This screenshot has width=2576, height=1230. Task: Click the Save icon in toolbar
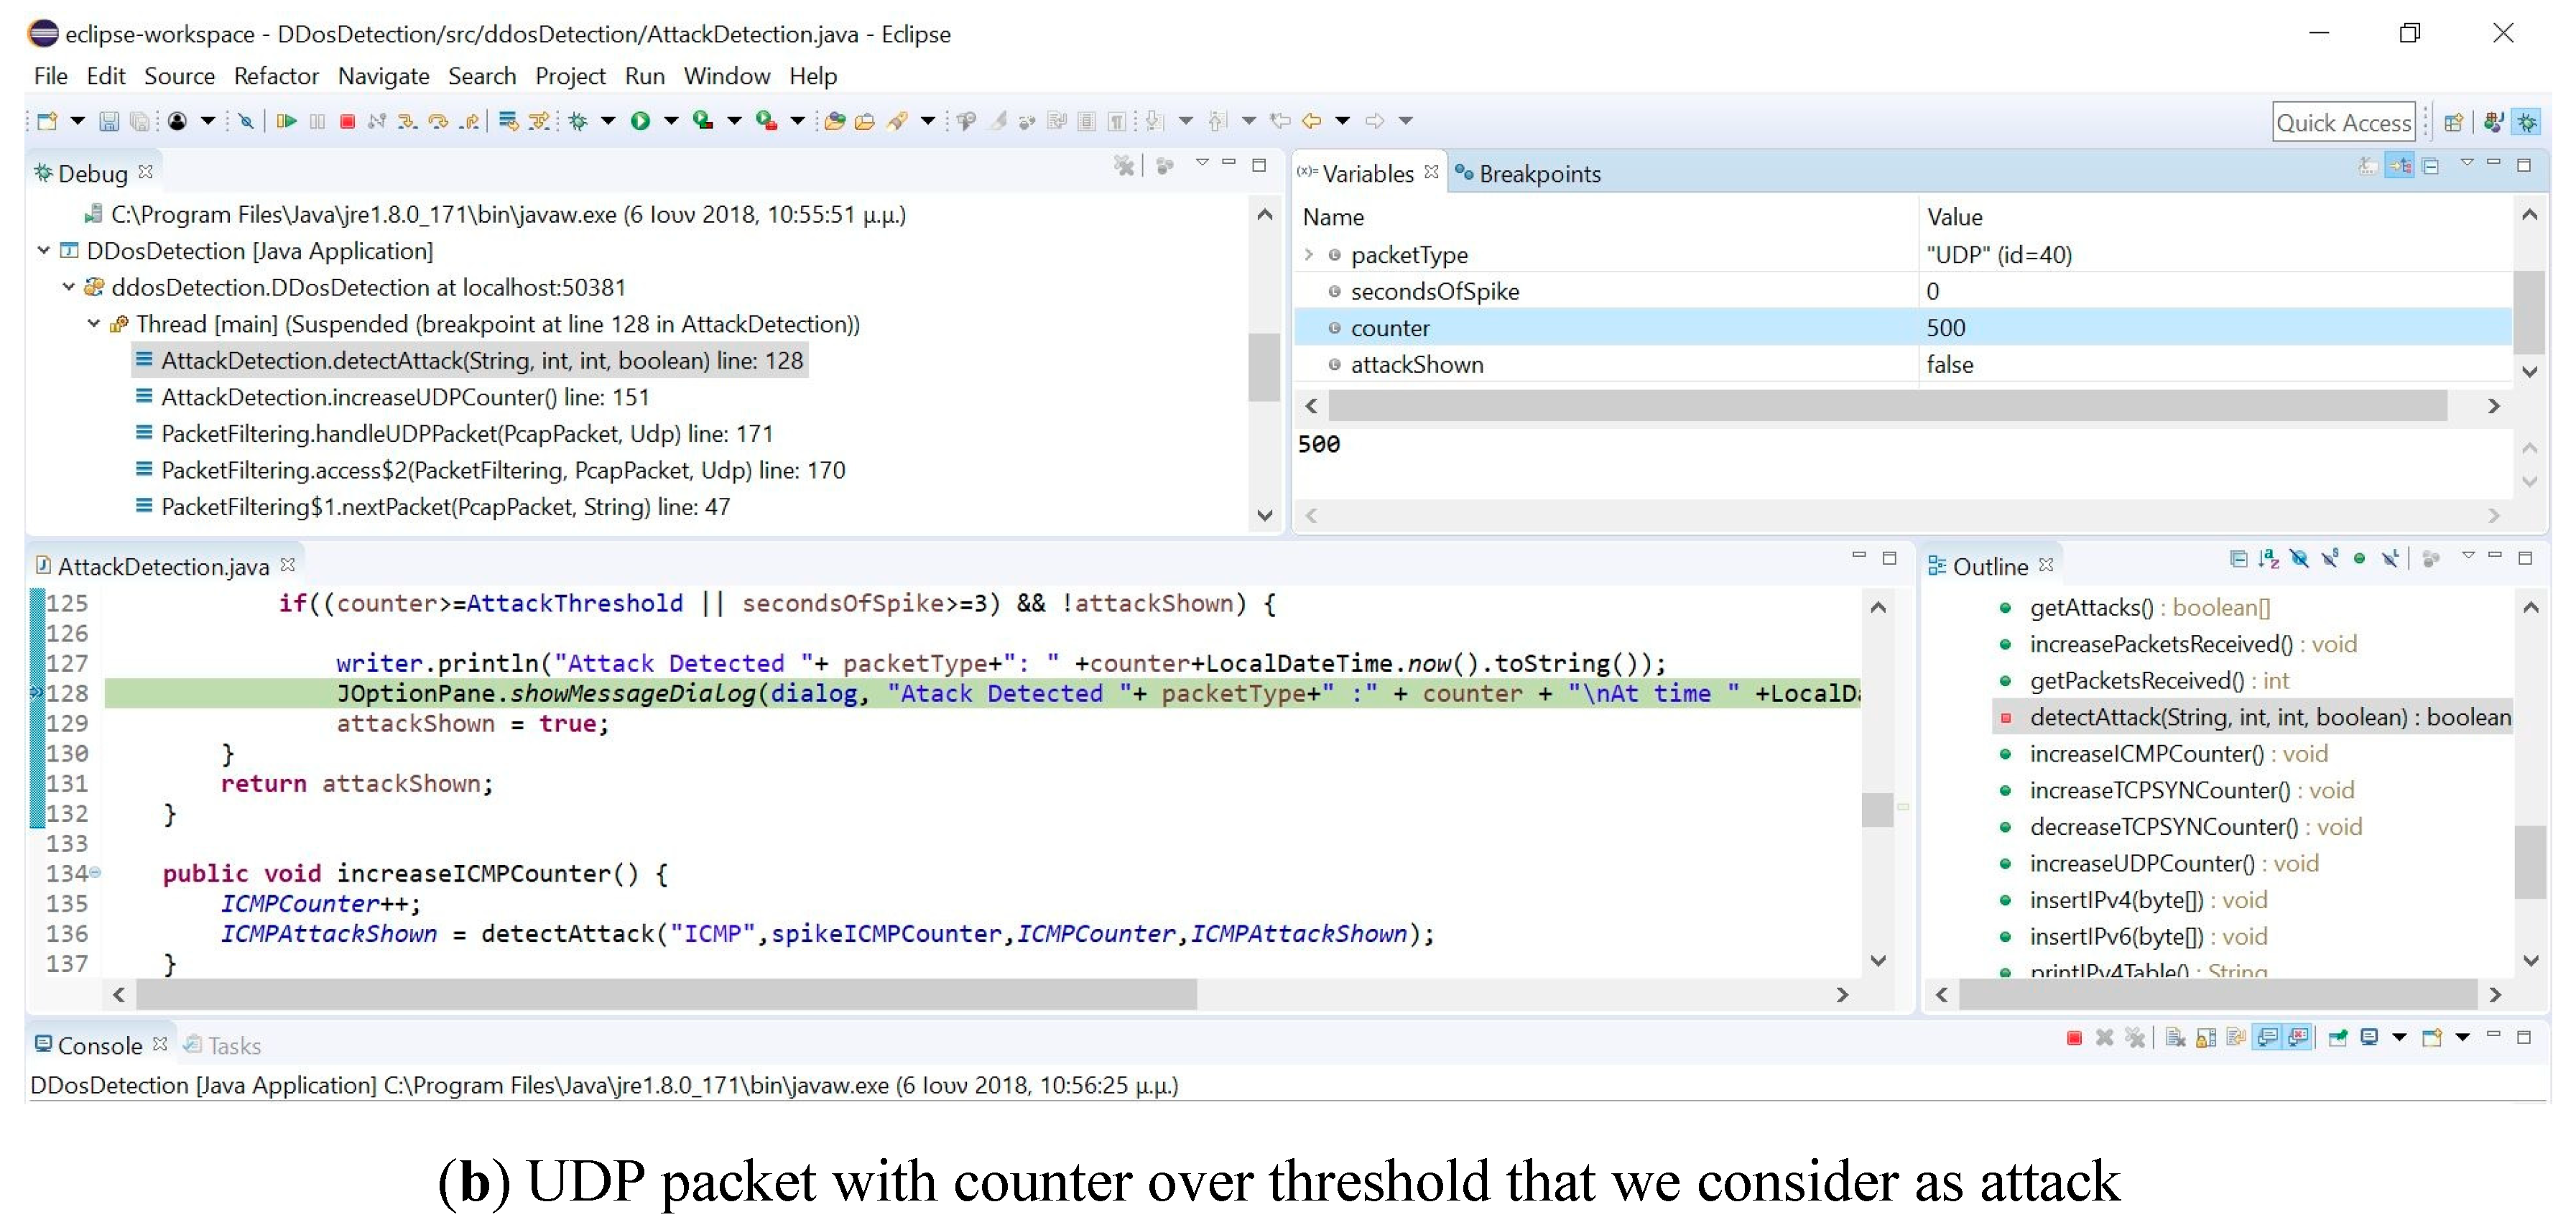coord(109,121)
